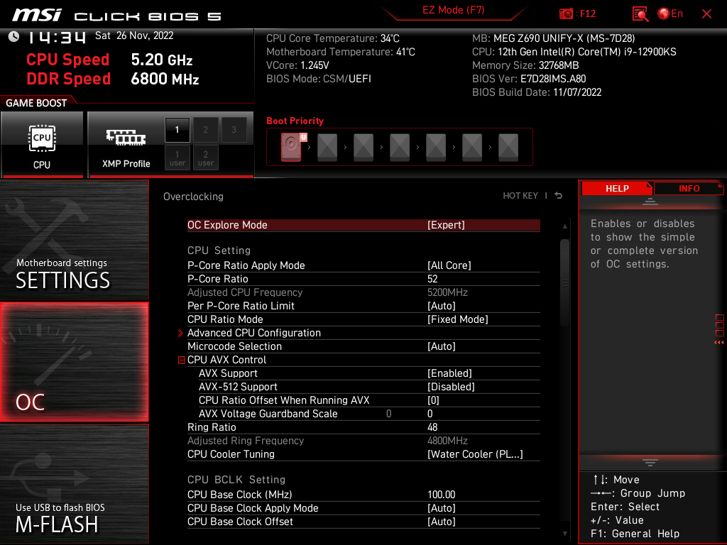
Task: Click the BIOS Ver E7D28IMS.A80 text
Action: click(x=529, y=79)
